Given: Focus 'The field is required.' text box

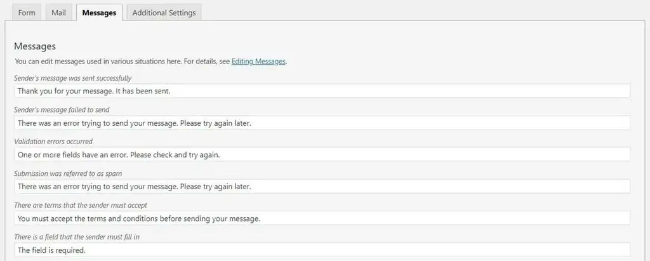Looking at the screenshot, I should 322,250.
